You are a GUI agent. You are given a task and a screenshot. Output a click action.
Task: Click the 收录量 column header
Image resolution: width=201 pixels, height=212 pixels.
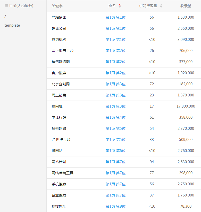click(186, 6)
